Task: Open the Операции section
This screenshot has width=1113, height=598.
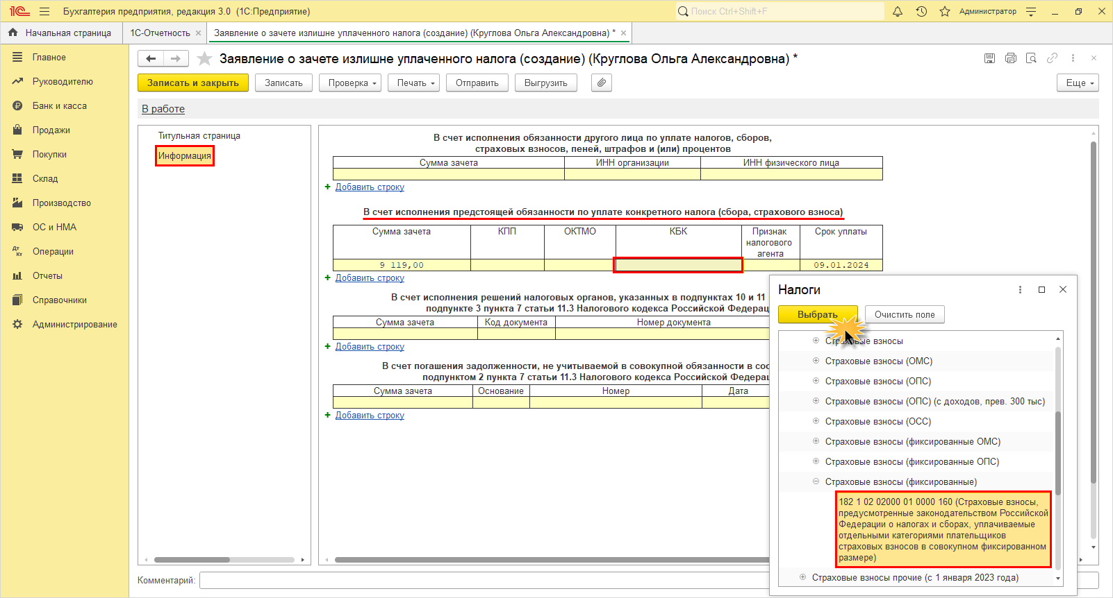Action: [53, 252]
